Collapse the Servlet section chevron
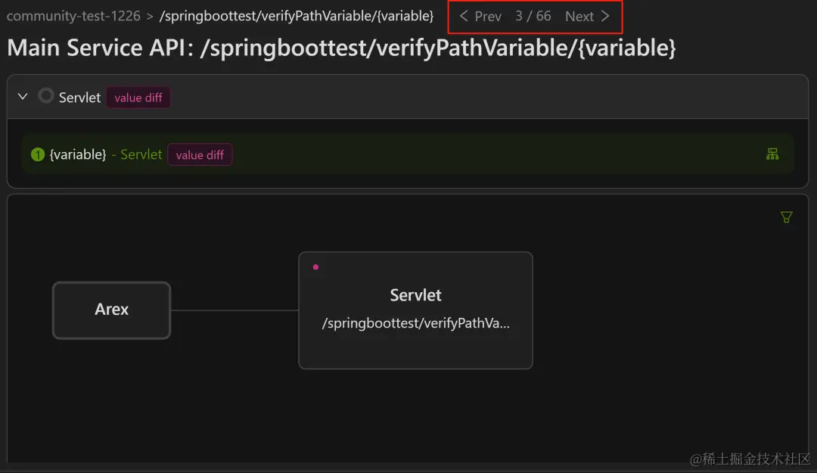The width and height of the screenshot is (817, 473). [x=23, y=96]
